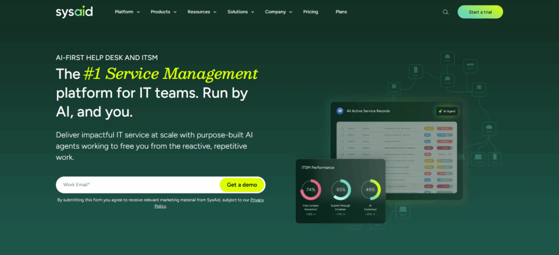
Task: Click the 49% AI Contained gauge
Action: tap(370, 189)
